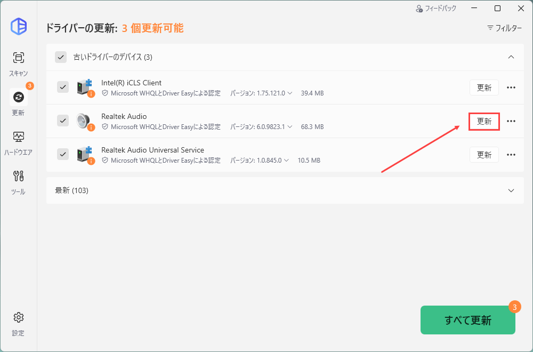
Task: Select the Intel(R) iCLS Client name text
Action: click(x=131, y=83)
